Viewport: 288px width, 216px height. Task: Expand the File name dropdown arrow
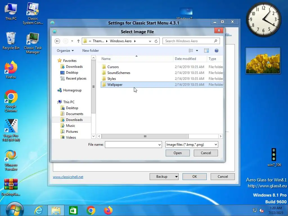(x=160, y=145)
